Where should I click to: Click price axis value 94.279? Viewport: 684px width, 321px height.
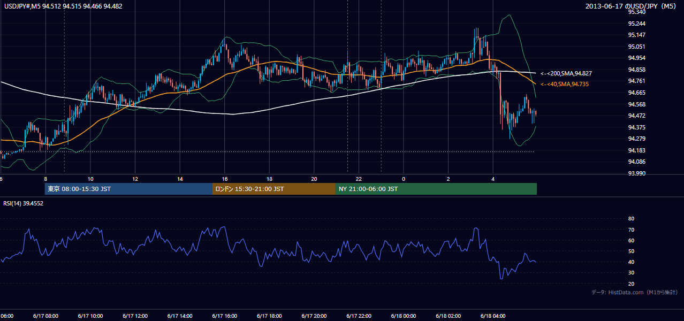[636, 139]
